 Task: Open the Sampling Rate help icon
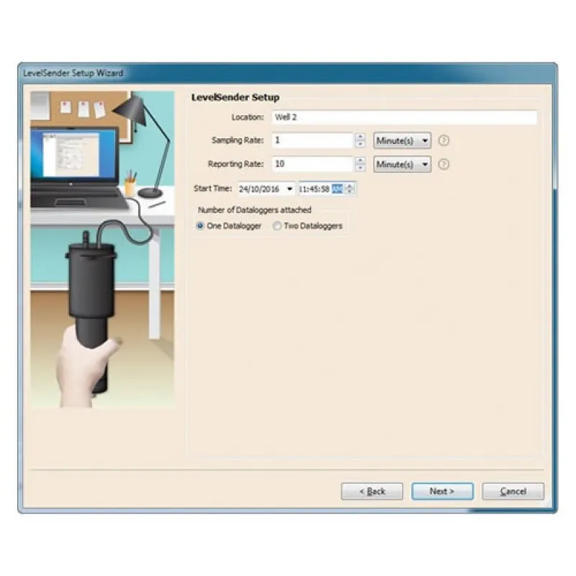tap(444, 140)
